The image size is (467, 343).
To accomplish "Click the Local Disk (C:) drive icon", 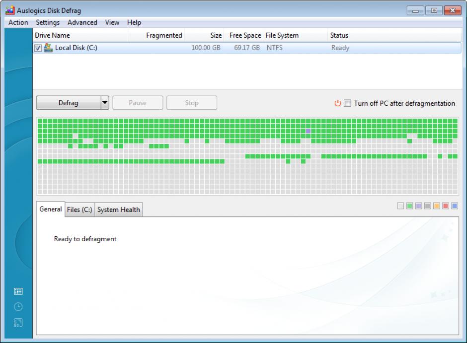I will click(x=48, y=48).
